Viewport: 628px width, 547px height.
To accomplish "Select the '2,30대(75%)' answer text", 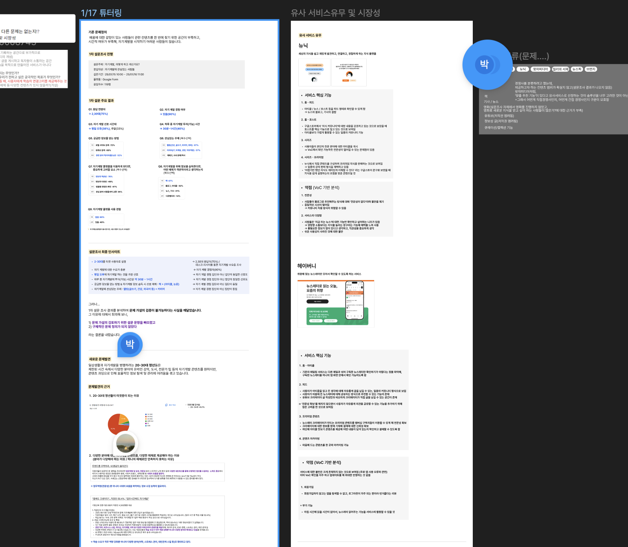I will [x=98, y=114].
